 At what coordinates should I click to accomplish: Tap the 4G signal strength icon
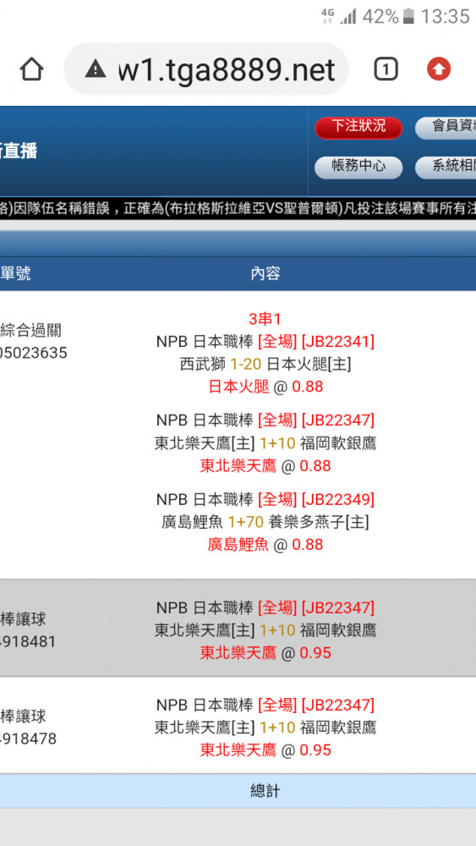339,16
